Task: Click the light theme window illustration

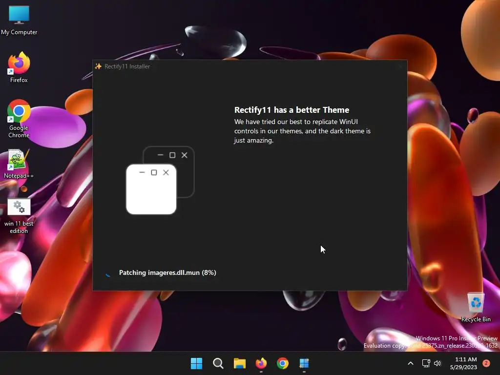Action: (x=151, y=189)
